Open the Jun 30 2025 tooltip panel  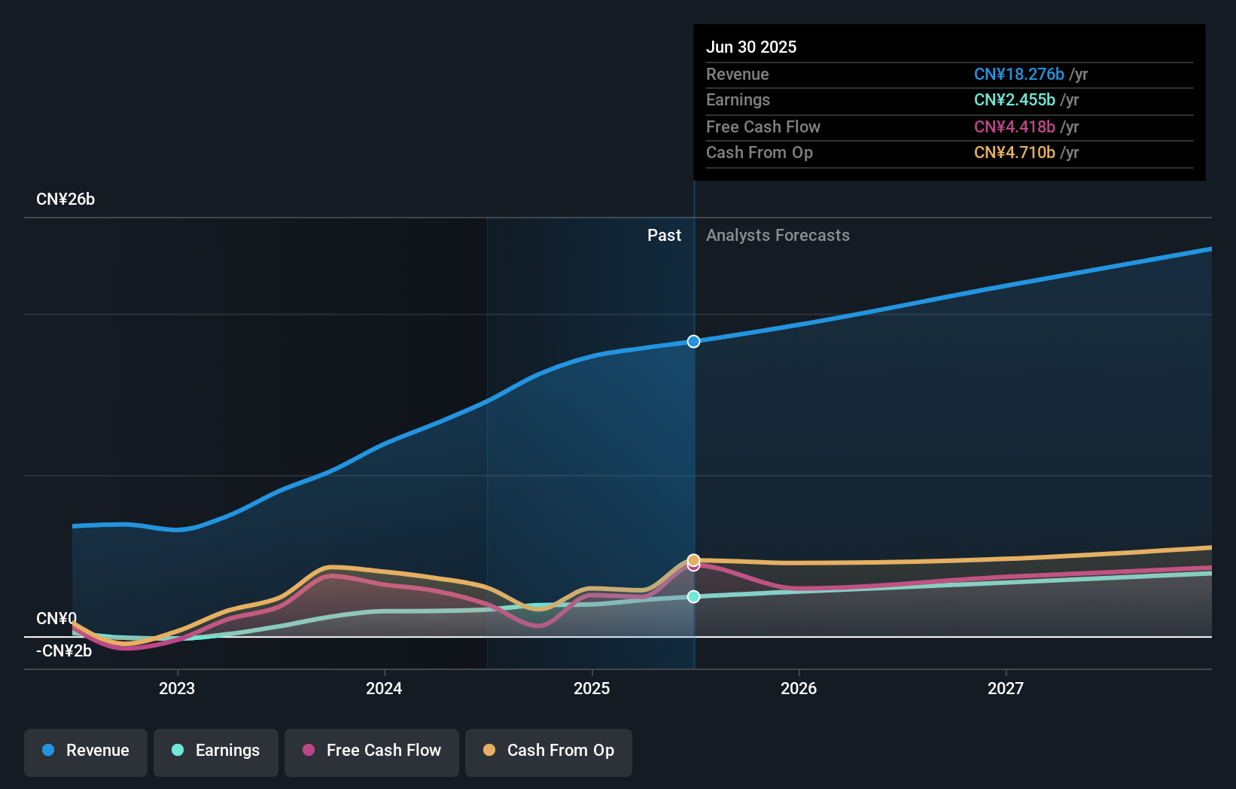click(x=948, y=102)
